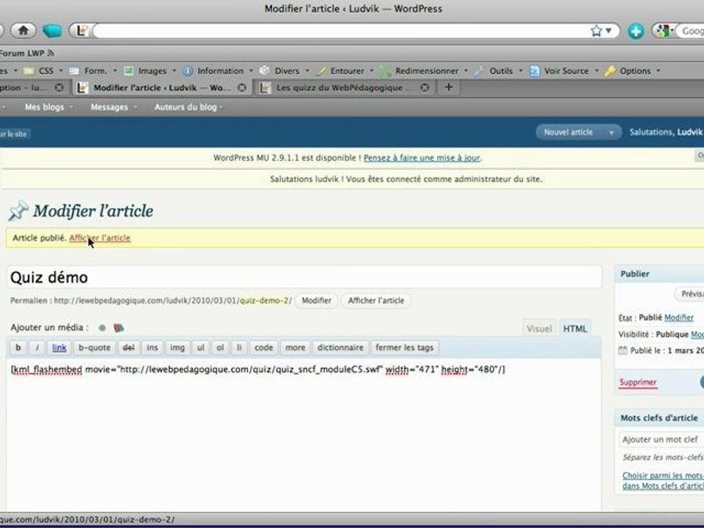Click the Nouvel article button
The width and height of the screenshot is (704, 528).
(568, 133)
